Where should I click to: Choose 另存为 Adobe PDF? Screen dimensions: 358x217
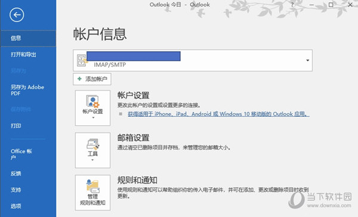pyautogui.click(x=28, y=90)
